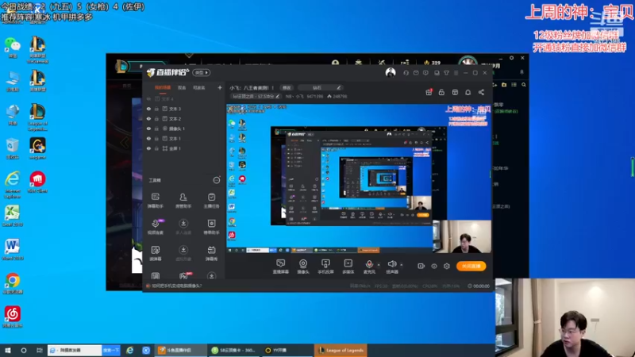Toggle visibility of the 文本 2 layer

(x=148, y=118)
